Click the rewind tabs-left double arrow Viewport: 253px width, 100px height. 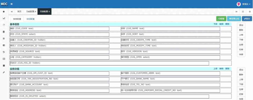[12, 12]
